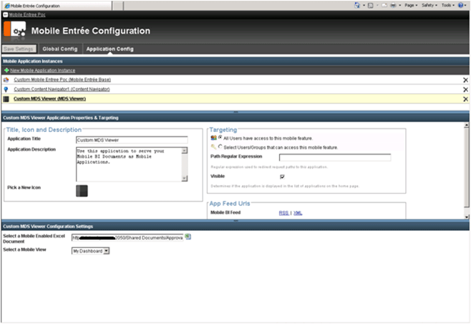Click the blue Help icon

(x=460, y=6)
